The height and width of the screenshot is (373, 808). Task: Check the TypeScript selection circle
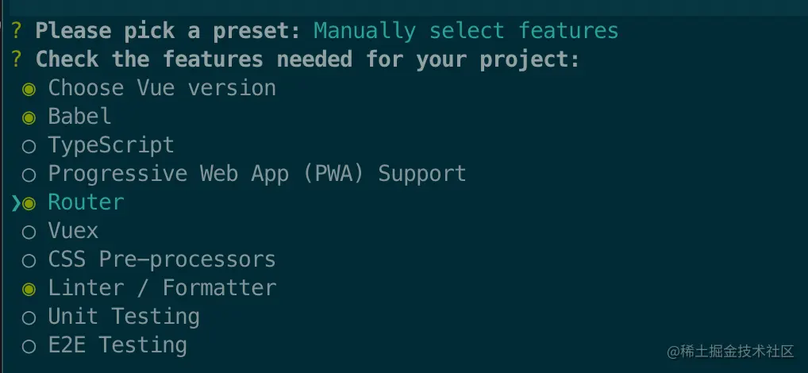click(29, 147)
